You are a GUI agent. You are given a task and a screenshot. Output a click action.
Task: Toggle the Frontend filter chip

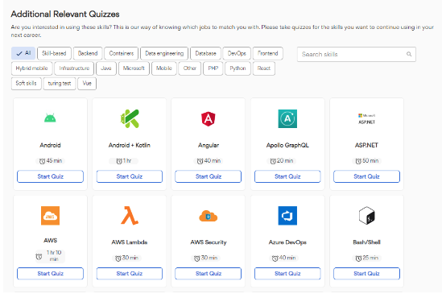pyautogui.click(x=268, y=53)
